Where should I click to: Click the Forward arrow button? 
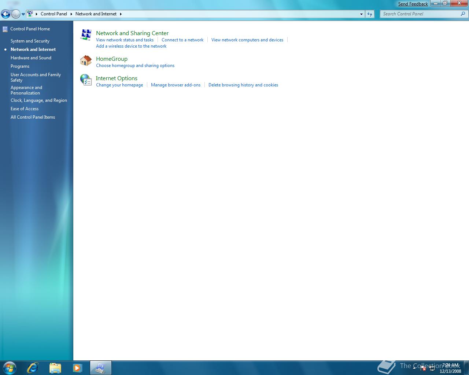16,14
